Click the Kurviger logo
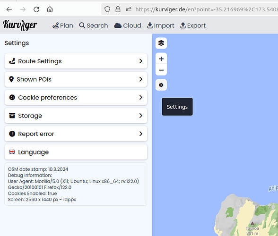The image size is (278, 236). [20, 25]
